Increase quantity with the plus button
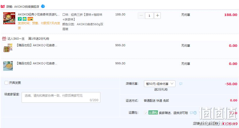 pyautogui.click(x=158, y=15)
